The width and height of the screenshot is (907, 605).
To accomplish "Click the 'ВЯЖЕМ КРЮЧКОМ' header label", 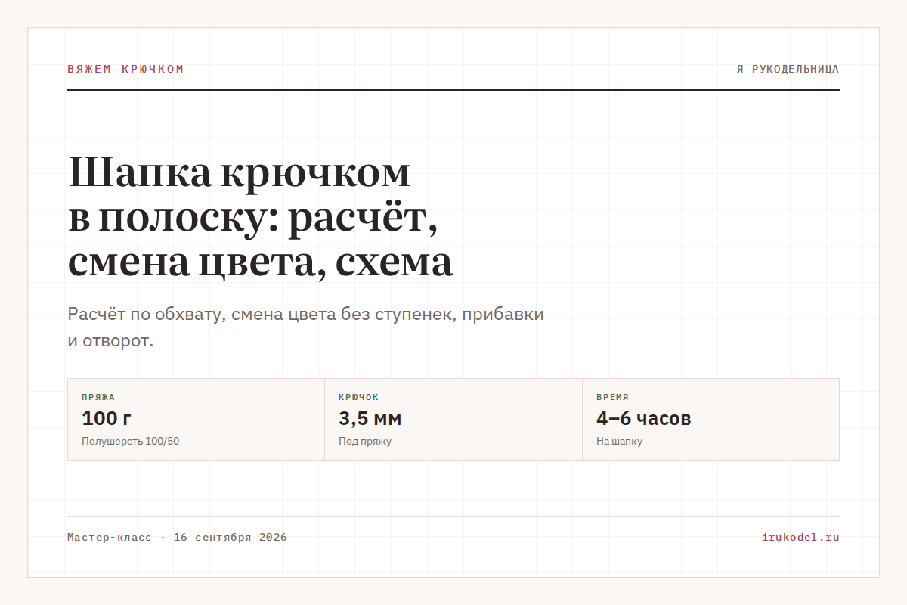I will tap(125, 69).
